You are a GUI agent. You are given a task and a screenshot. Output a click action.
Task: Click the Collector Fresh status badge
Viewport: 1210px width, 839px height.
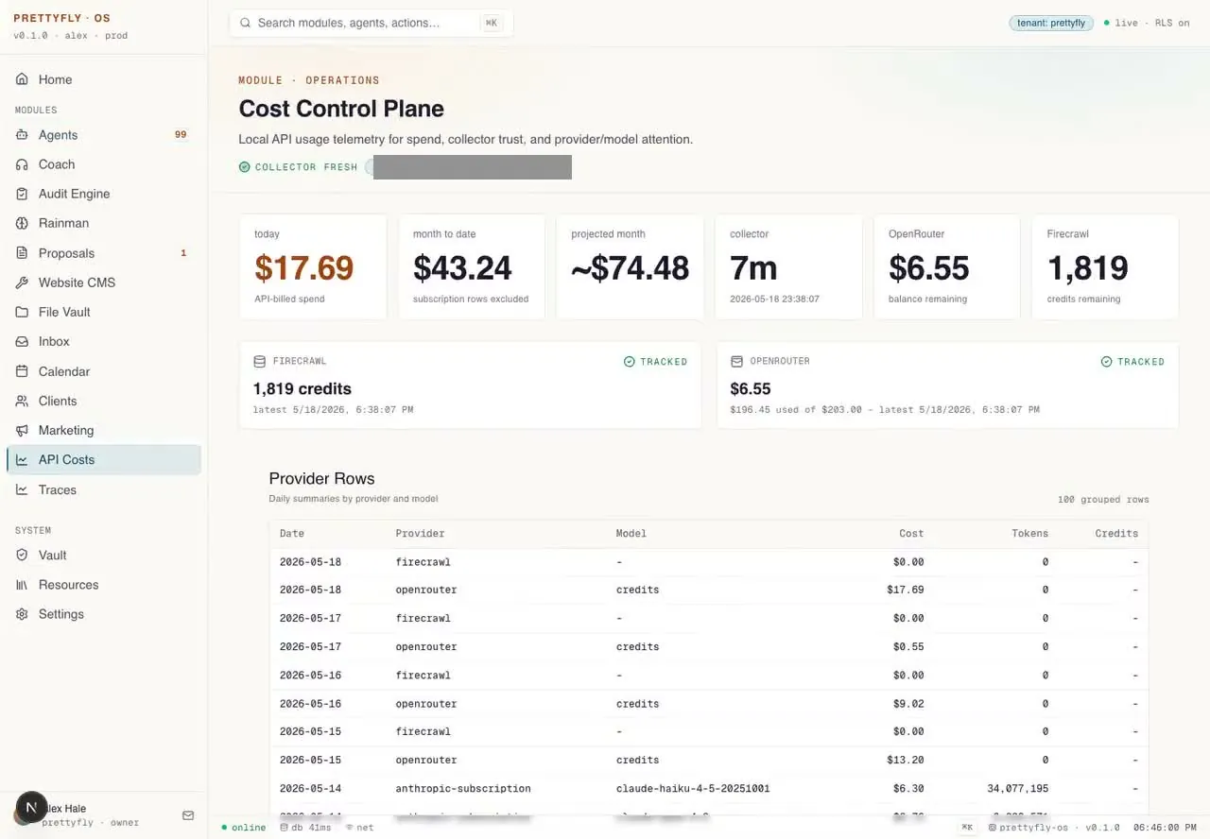tap(299, 167)
